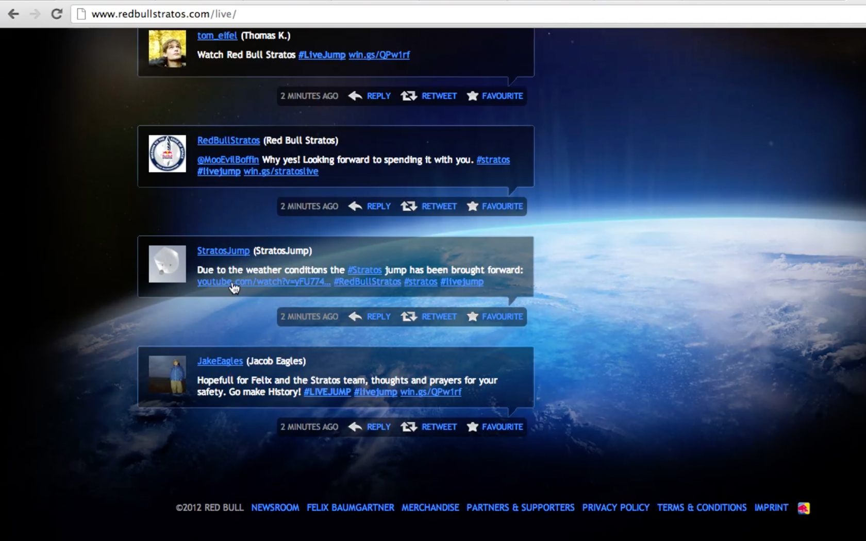Open Partners & Supporters footer link
The height and width of the screenshot is (541, 866).
tap(520, 508)
